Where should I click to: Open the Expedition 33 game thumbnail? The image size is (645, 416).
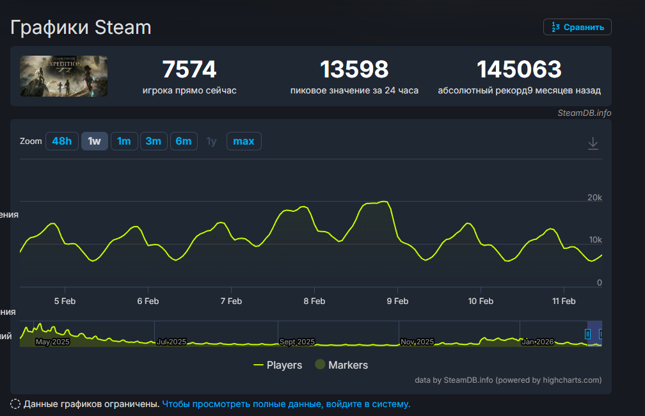coord(64,76)
